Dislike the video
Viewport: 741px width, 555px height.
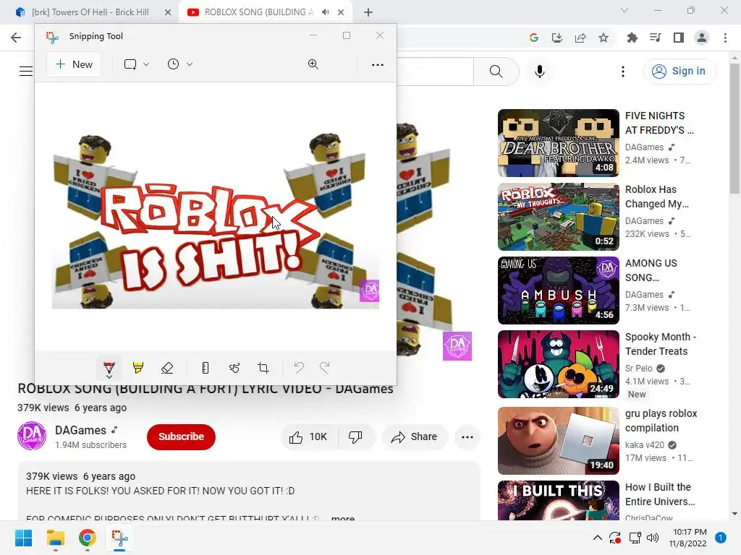point(356,437)
